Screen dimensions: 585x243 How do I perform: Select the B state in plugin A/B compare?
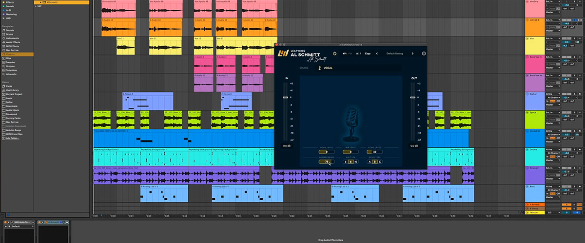coord(360,53)
